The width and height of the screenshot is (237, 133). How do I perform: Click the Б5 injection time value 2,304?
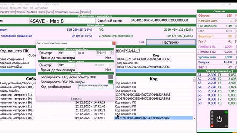point(212,91)
